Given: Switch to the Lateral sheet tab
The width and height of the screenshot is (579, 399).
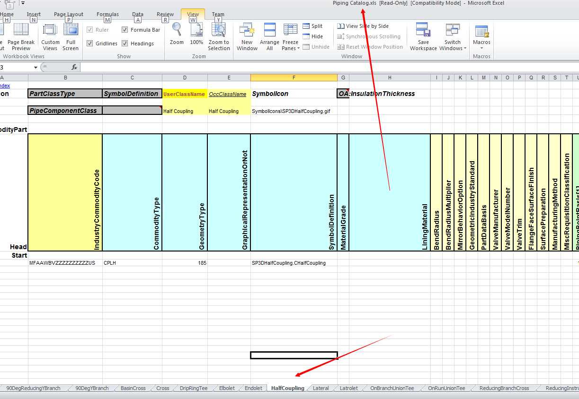Looking at the screenshot, I should [321, 388].
